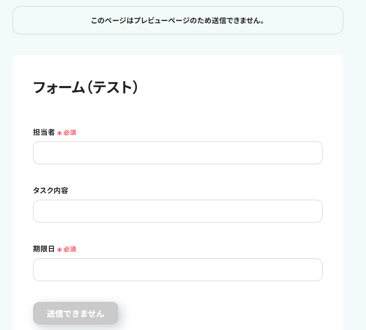Click the required indicator for the assignee field

67,133
